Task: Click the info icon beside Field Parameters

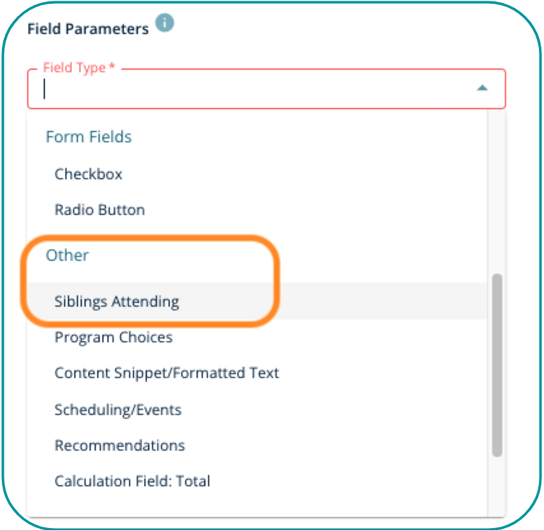Action: point(165,24)
